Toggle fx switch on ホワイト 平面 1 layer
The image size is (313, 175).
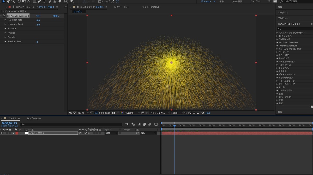point(88,133)
